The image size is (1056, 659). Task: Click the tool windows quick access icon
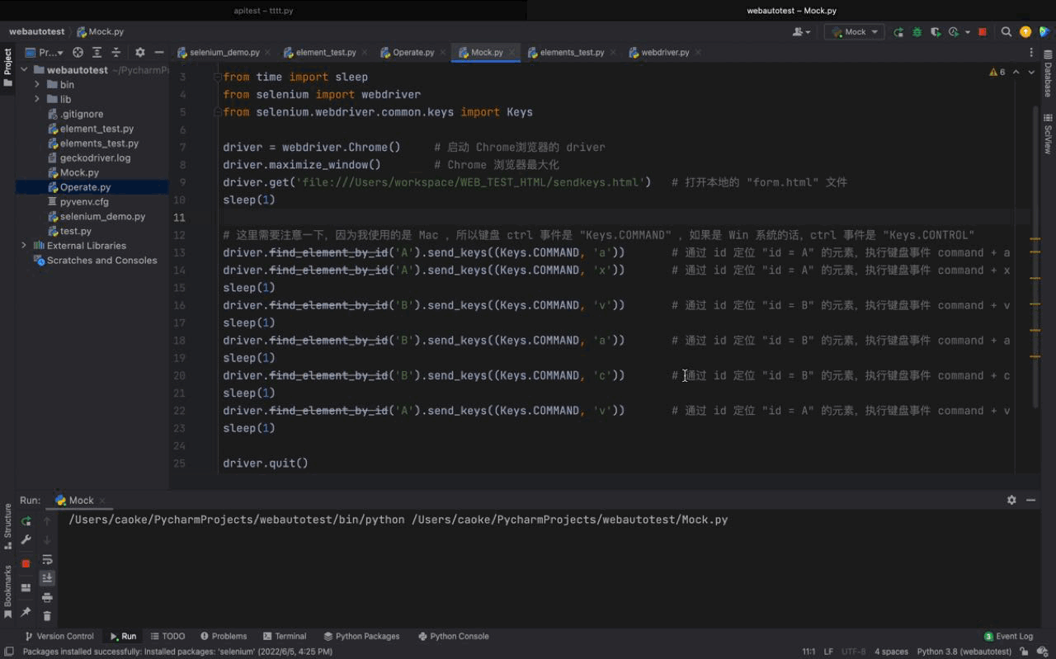pyautogui.click(x=7, y=652)
